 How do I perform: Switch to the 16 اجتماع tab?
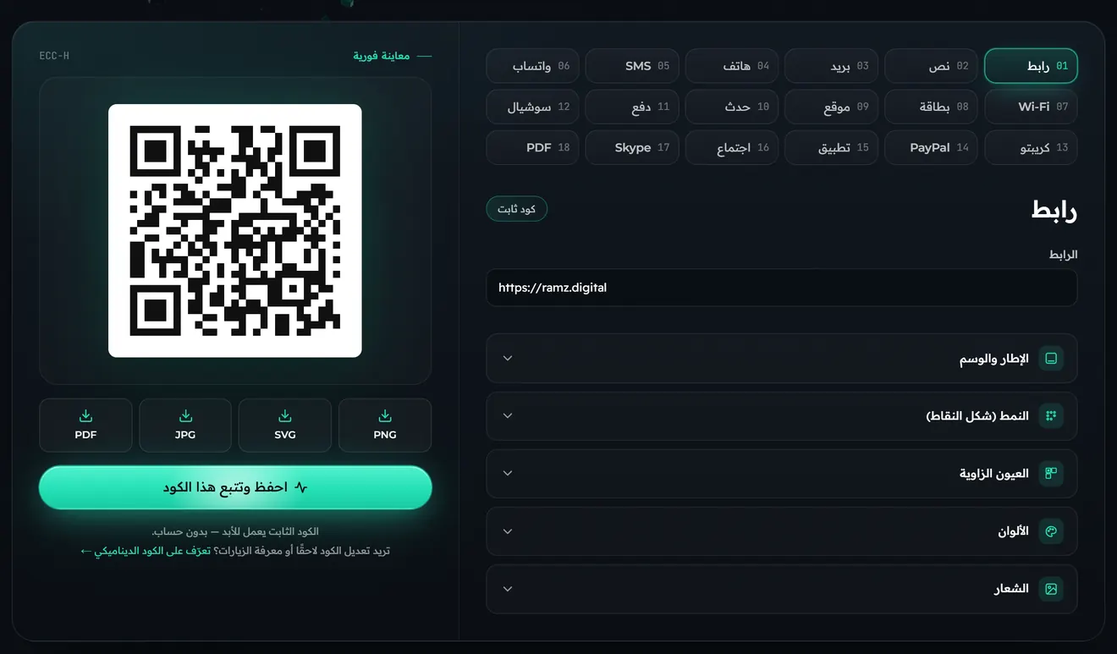tap(732, 147)
